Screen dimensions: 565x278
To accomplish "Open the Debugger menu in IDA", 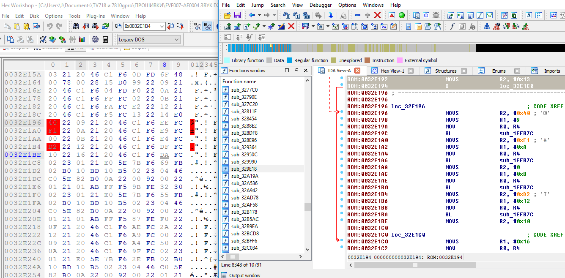I will pos(321,5).
